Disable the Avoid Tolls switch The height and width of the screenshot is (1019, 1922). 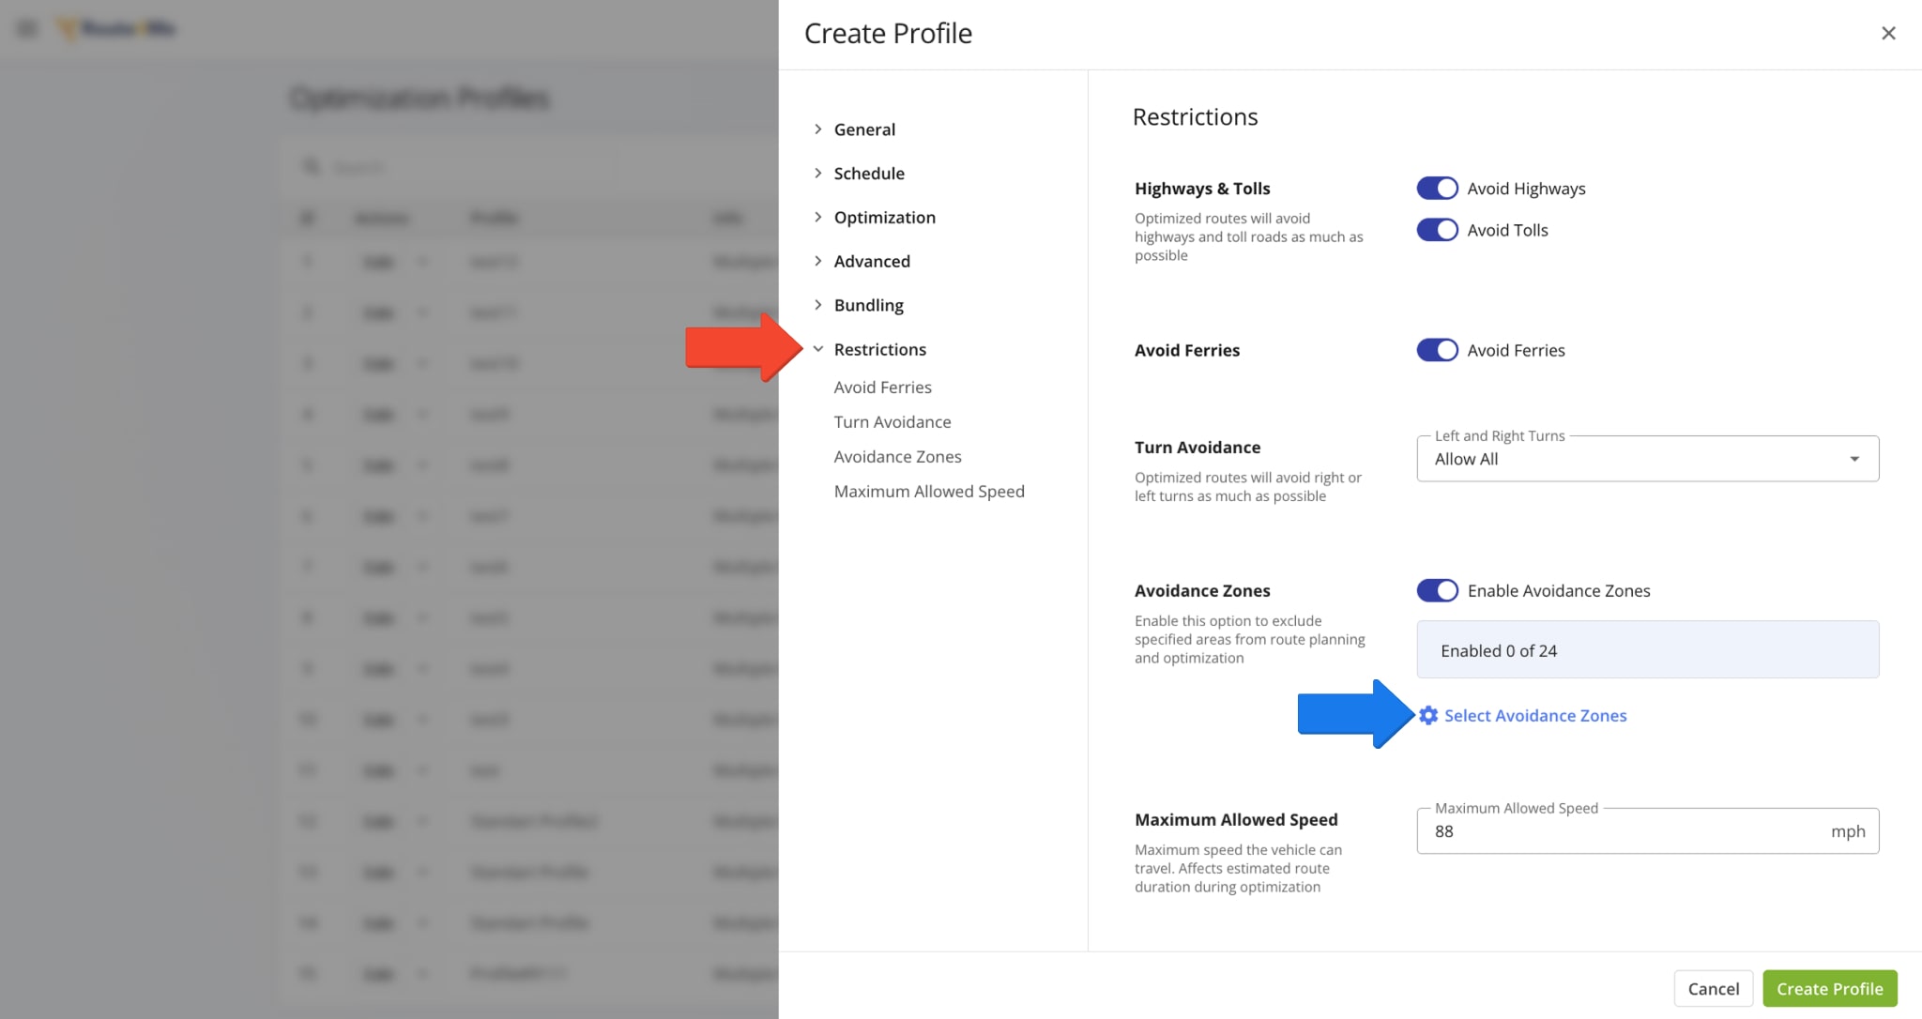(x=1437, y=230)
